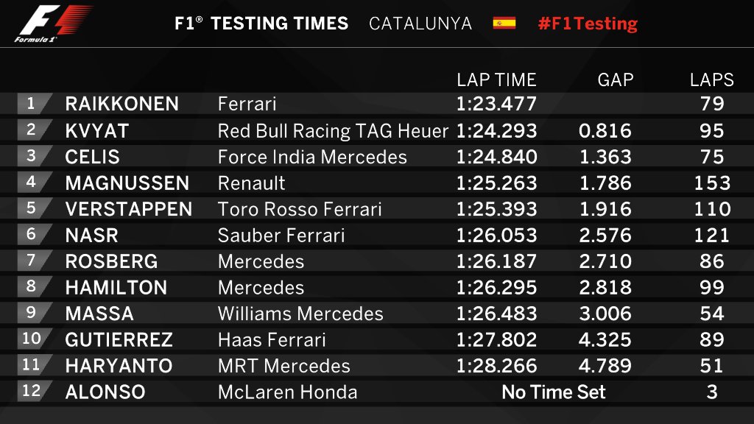The image size is (754, 424).
Task: Click the Red Bull Racing TAG Heuer team
Action: click(333, 131)
